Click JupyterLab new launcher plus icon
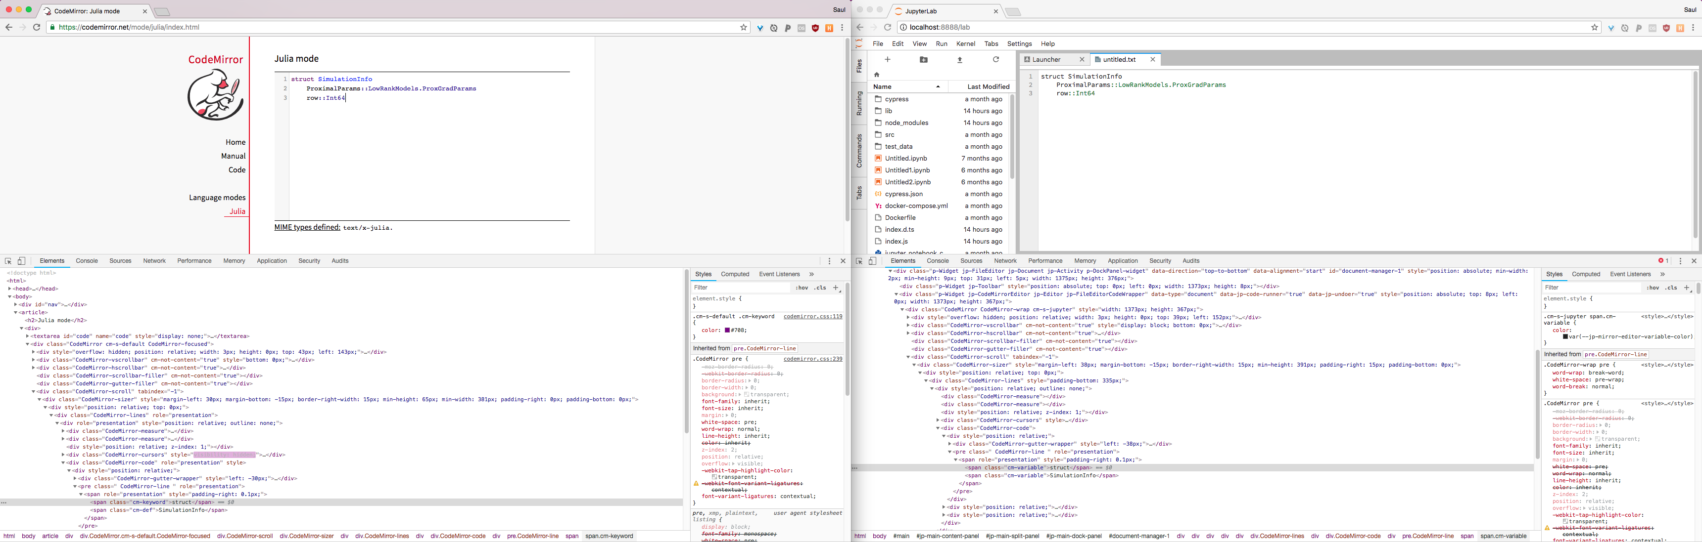 [x=887, y=59]
